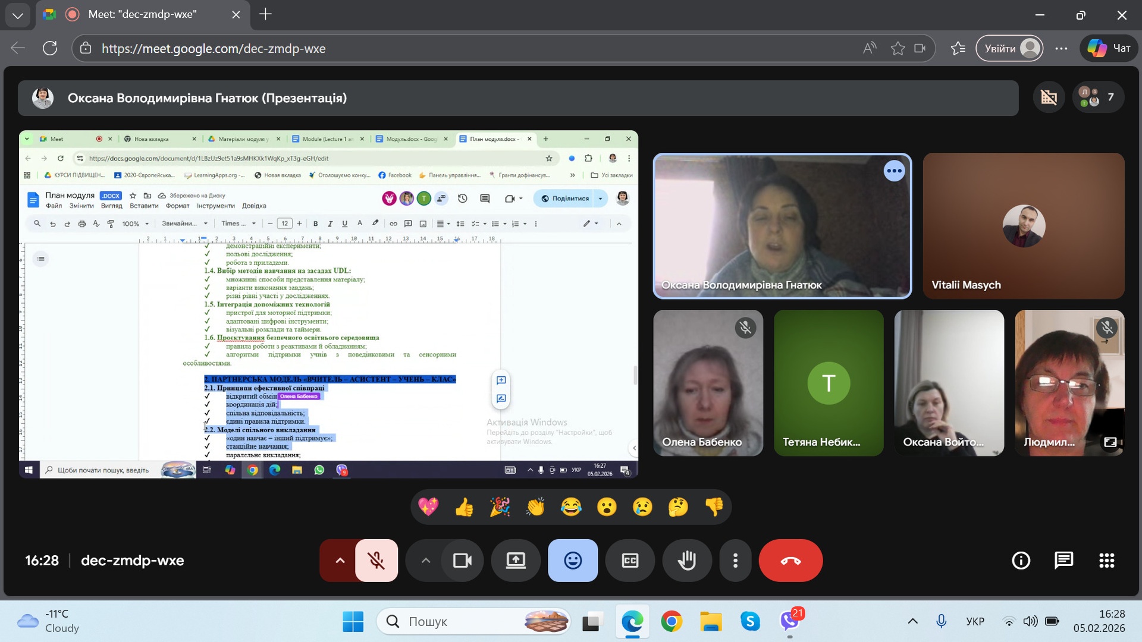Hide the emoji reactions bar
The image size is (1142, 642).
coord(573,561)
